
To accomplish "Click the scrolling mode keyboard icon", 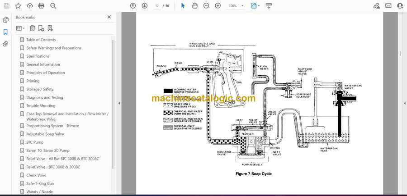I will pos(269,6).
